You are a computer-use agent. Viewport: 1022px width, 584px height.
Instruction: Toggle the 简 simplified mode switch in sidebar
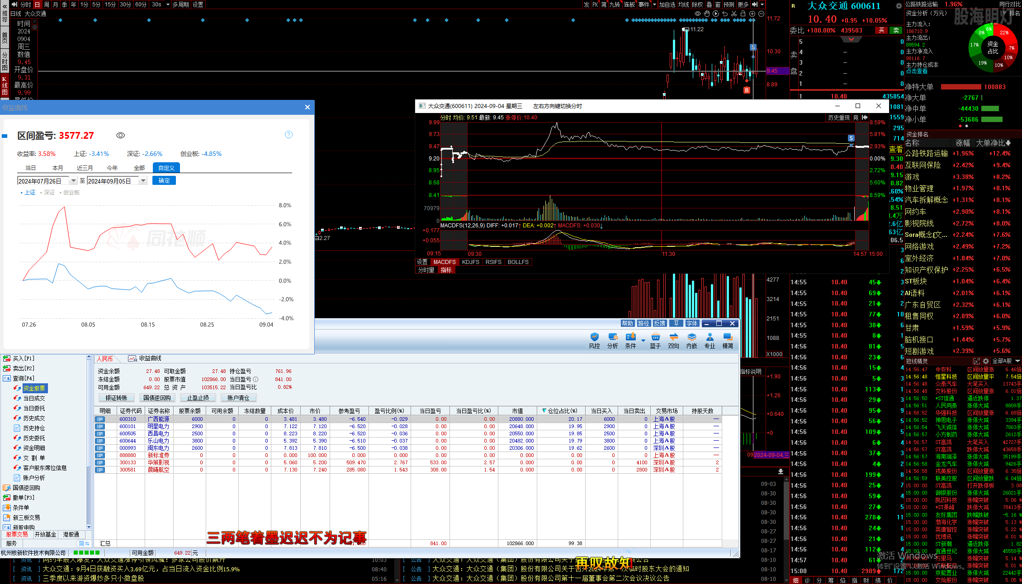coord(84,543)
